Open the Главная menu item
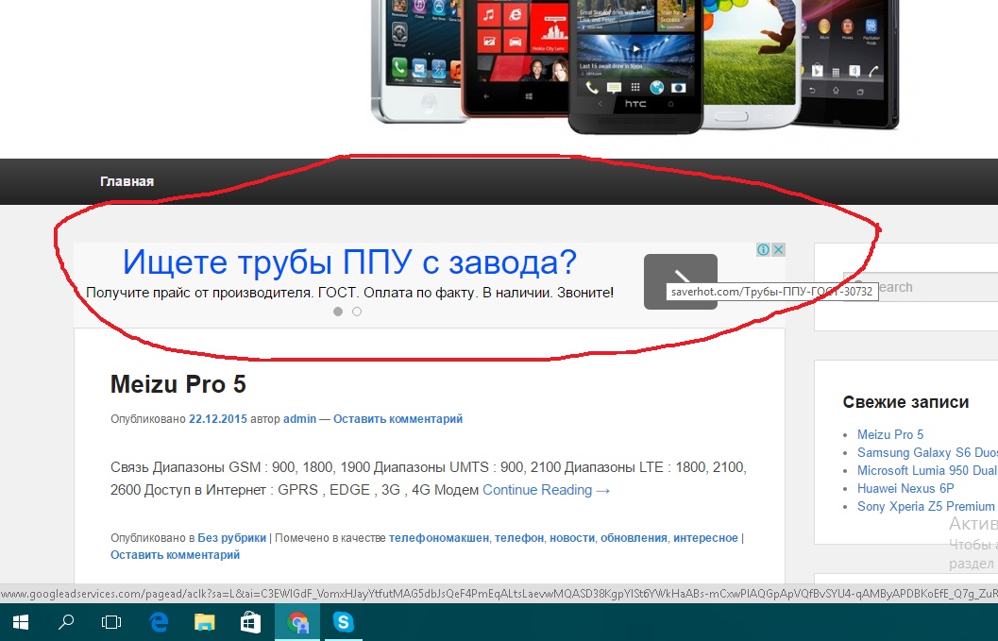The height and width of the screenshot is (641, 998). tap(127, 181)
